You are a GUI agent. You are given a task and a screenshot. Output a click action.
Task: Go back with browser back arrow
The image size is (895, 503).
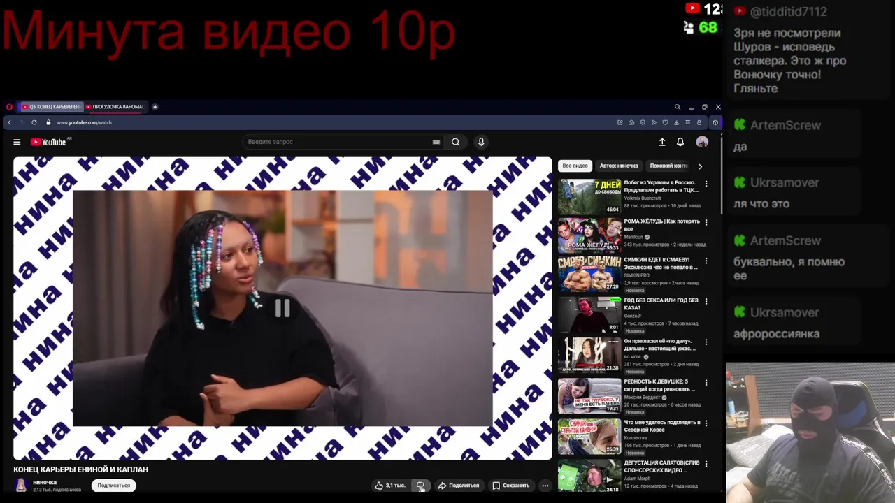[9, 122]
